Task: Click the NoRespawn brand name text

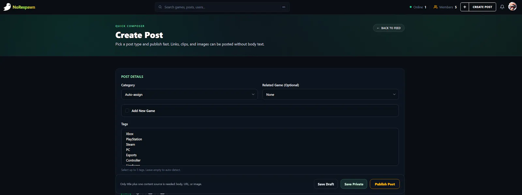Action: pos(24,7)
